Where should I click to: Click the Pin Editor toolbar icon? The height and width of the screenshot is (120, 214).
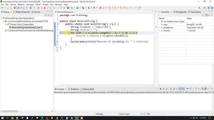click(x=139, y=8)
